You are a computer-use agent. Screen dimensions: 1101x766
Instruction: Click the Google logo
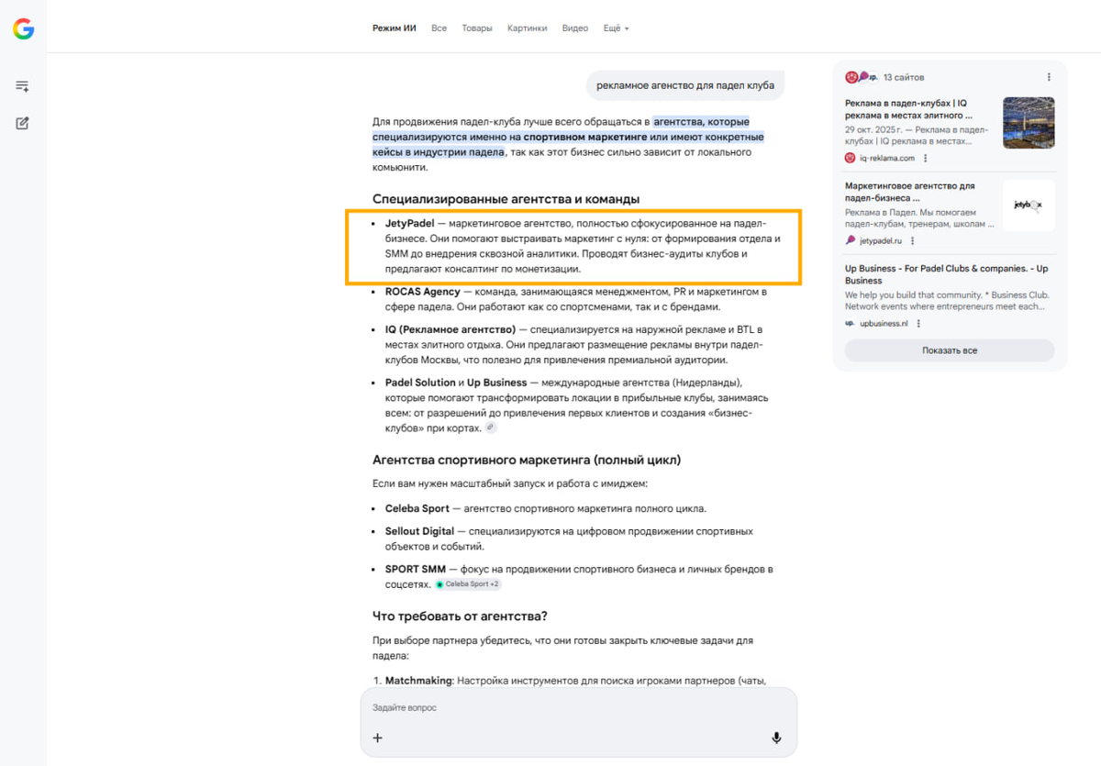[23, 28]
